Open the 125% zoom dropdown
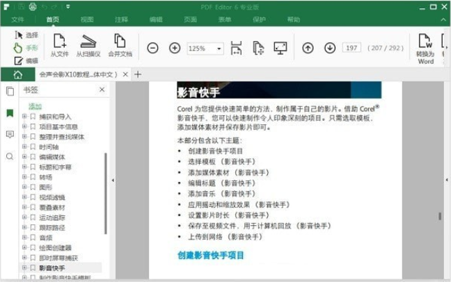The height and width of the screenshot is (282, 451). [x=219, y=49]
